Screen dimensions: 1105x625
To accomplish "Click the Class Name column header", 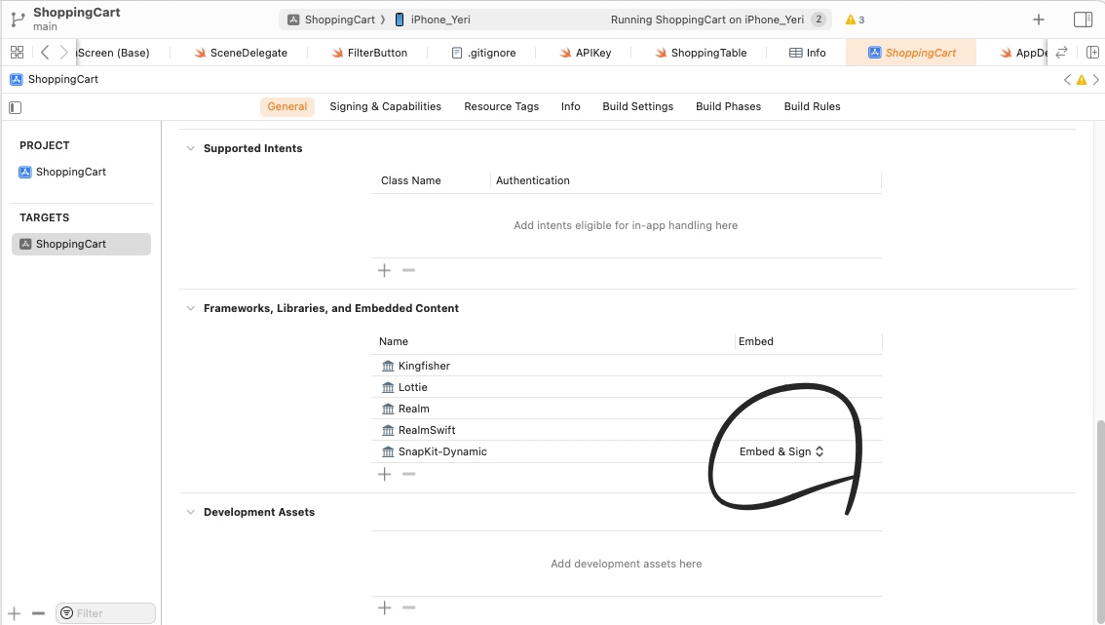I will click(411, 180).
